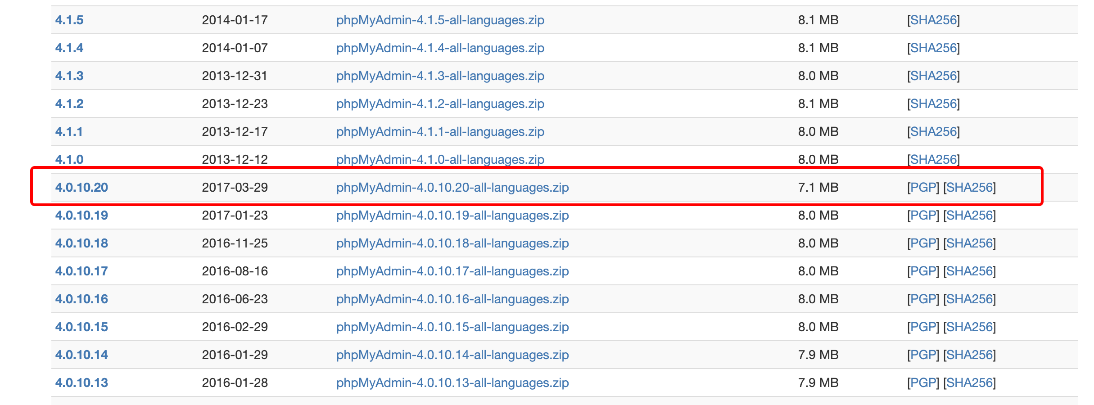Open PGP signature for version 4.0.10.14
This screenshot has height=405, width=1094.
click(923, 355)
